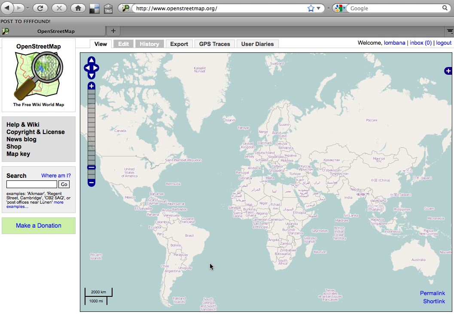Go to the browser home page icon
This screenshot has width=454, height=314.
pos(78,8)
